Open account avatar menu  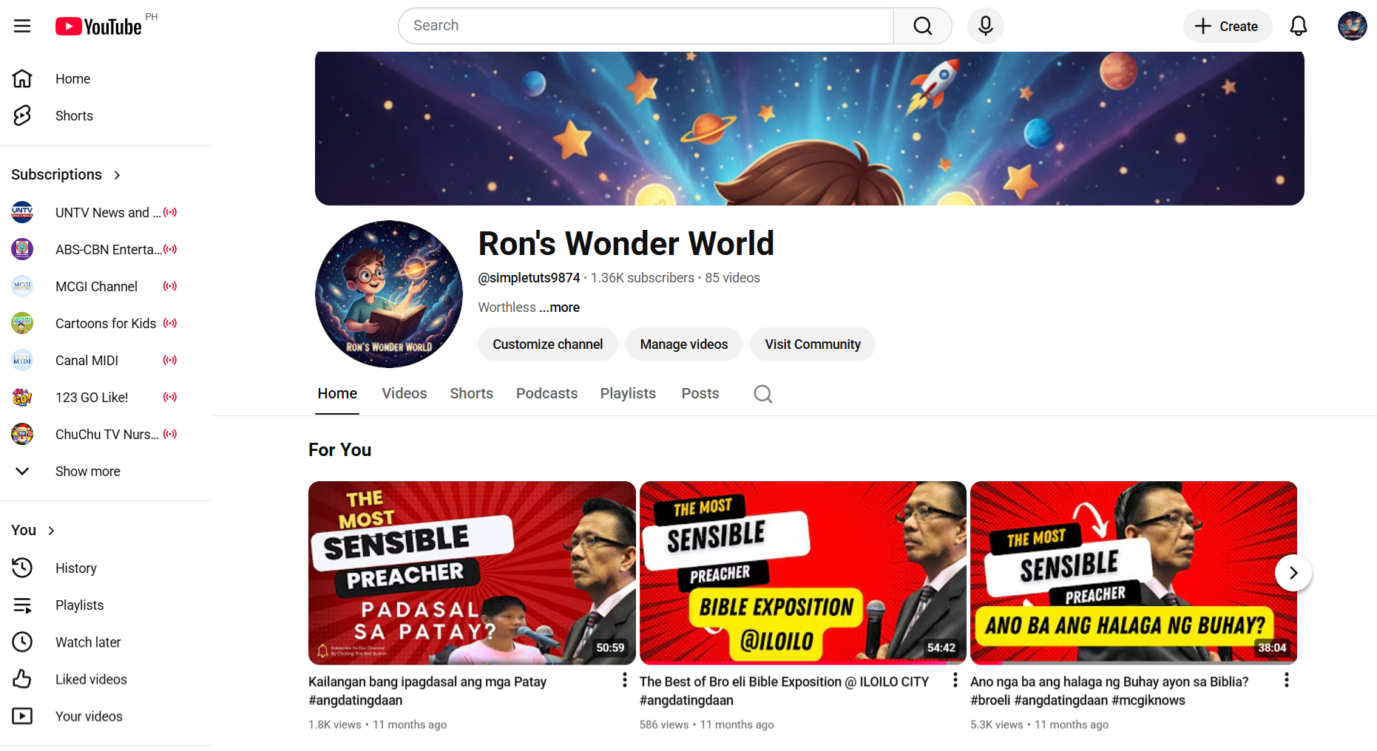coord(1352,27)
